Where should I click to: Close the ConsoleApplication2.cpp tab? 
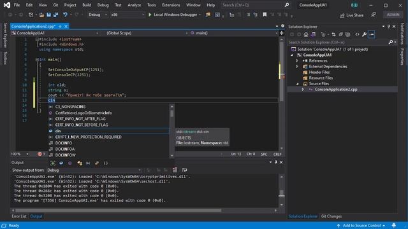point(66,26)
